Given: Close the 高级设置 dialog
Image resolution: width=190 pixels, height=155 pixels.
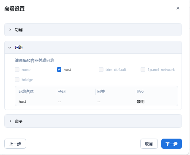Looking at the screenshot, I should (x=178, y=8).
